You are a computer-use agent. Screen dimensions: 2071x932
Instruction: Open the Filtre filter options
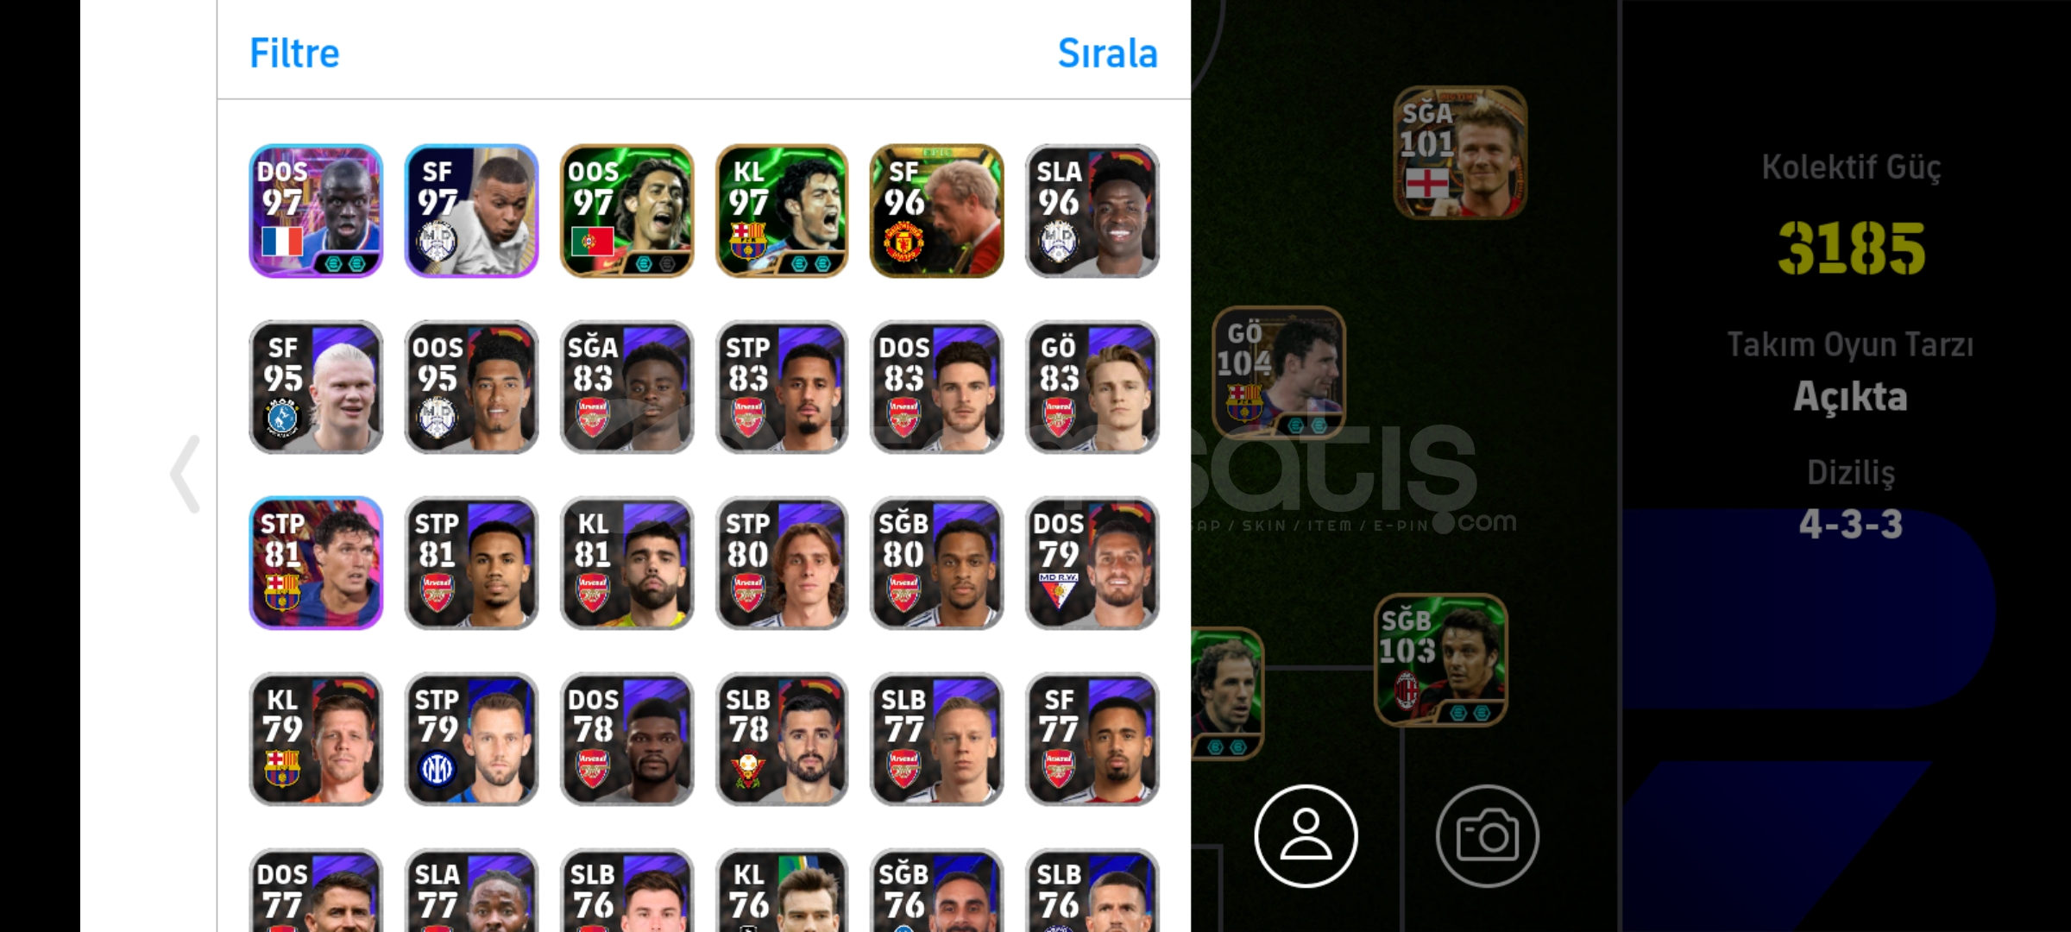(294, 53)
